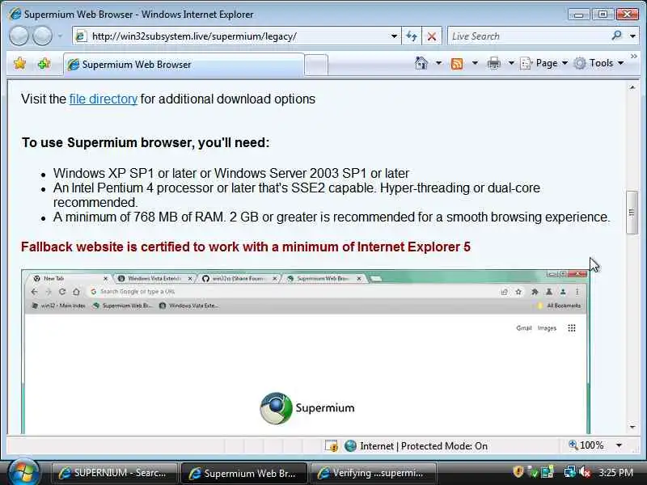The image size is (647, 485).
Task: Add page via Add to Favorites icon
Action: [x=44, y=64]
